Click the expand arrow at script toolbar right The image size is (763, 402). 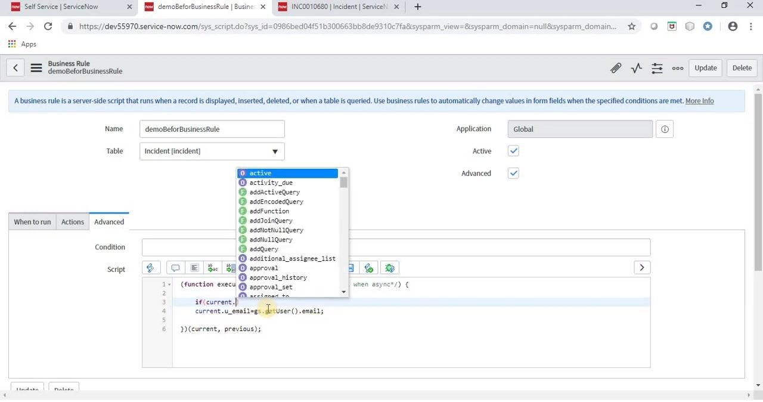pos(642,268)
